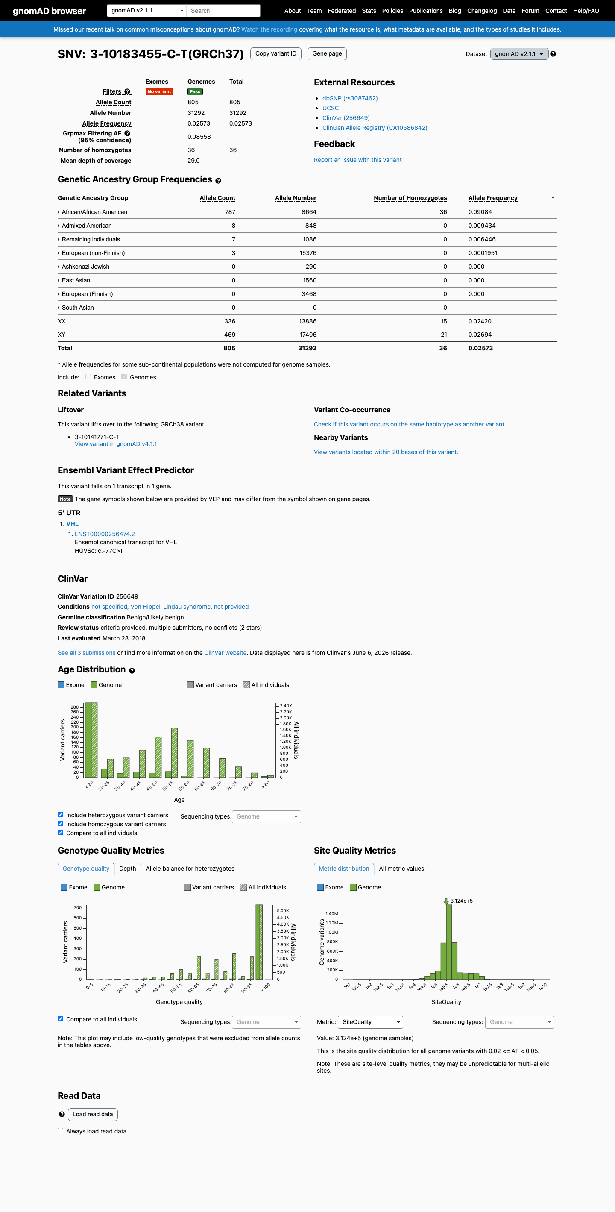This screenshot has width=615, height=1212.
Task: Click the green Pass filter badge
Action: point(195,92)
